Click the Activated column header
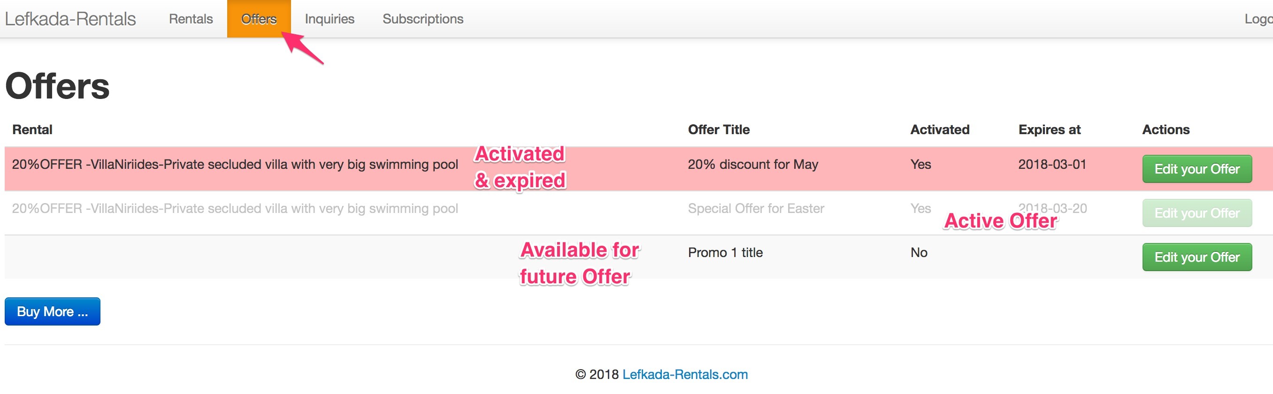1273x394 pixels. click(x=940, y=129)
